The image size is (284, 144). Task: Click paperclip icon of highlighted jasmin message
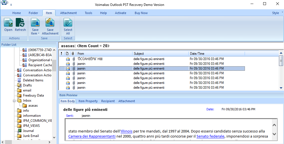point(74,68)
